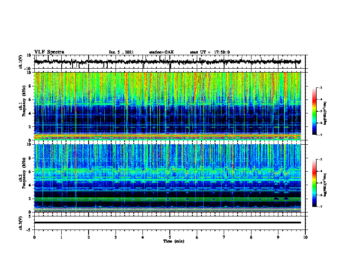Select the "Jan. 5, 2021" date text
Screen dimensions: 344x266
click(121, 52)
